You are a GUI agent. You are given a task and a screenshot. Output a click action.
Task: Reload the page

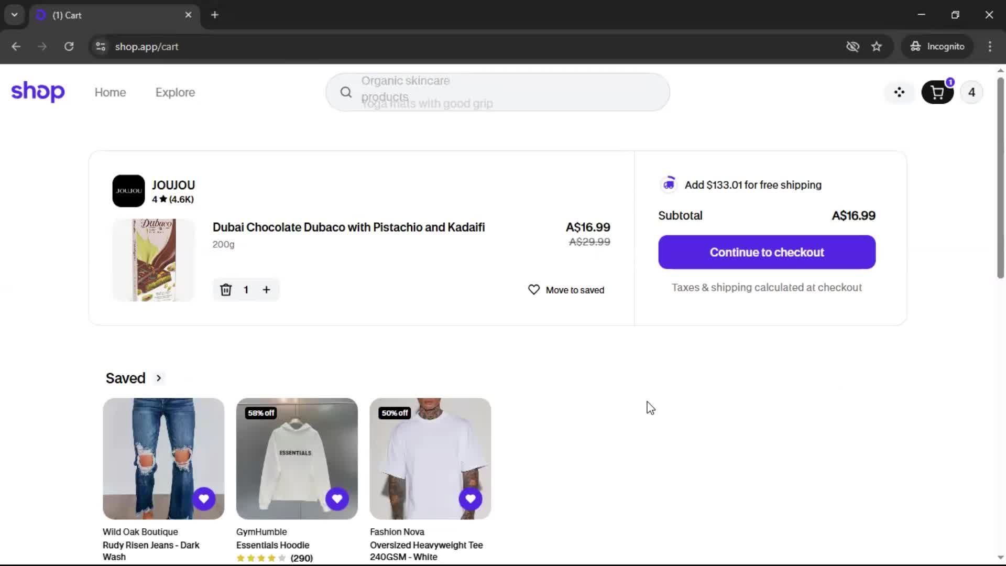69,47
